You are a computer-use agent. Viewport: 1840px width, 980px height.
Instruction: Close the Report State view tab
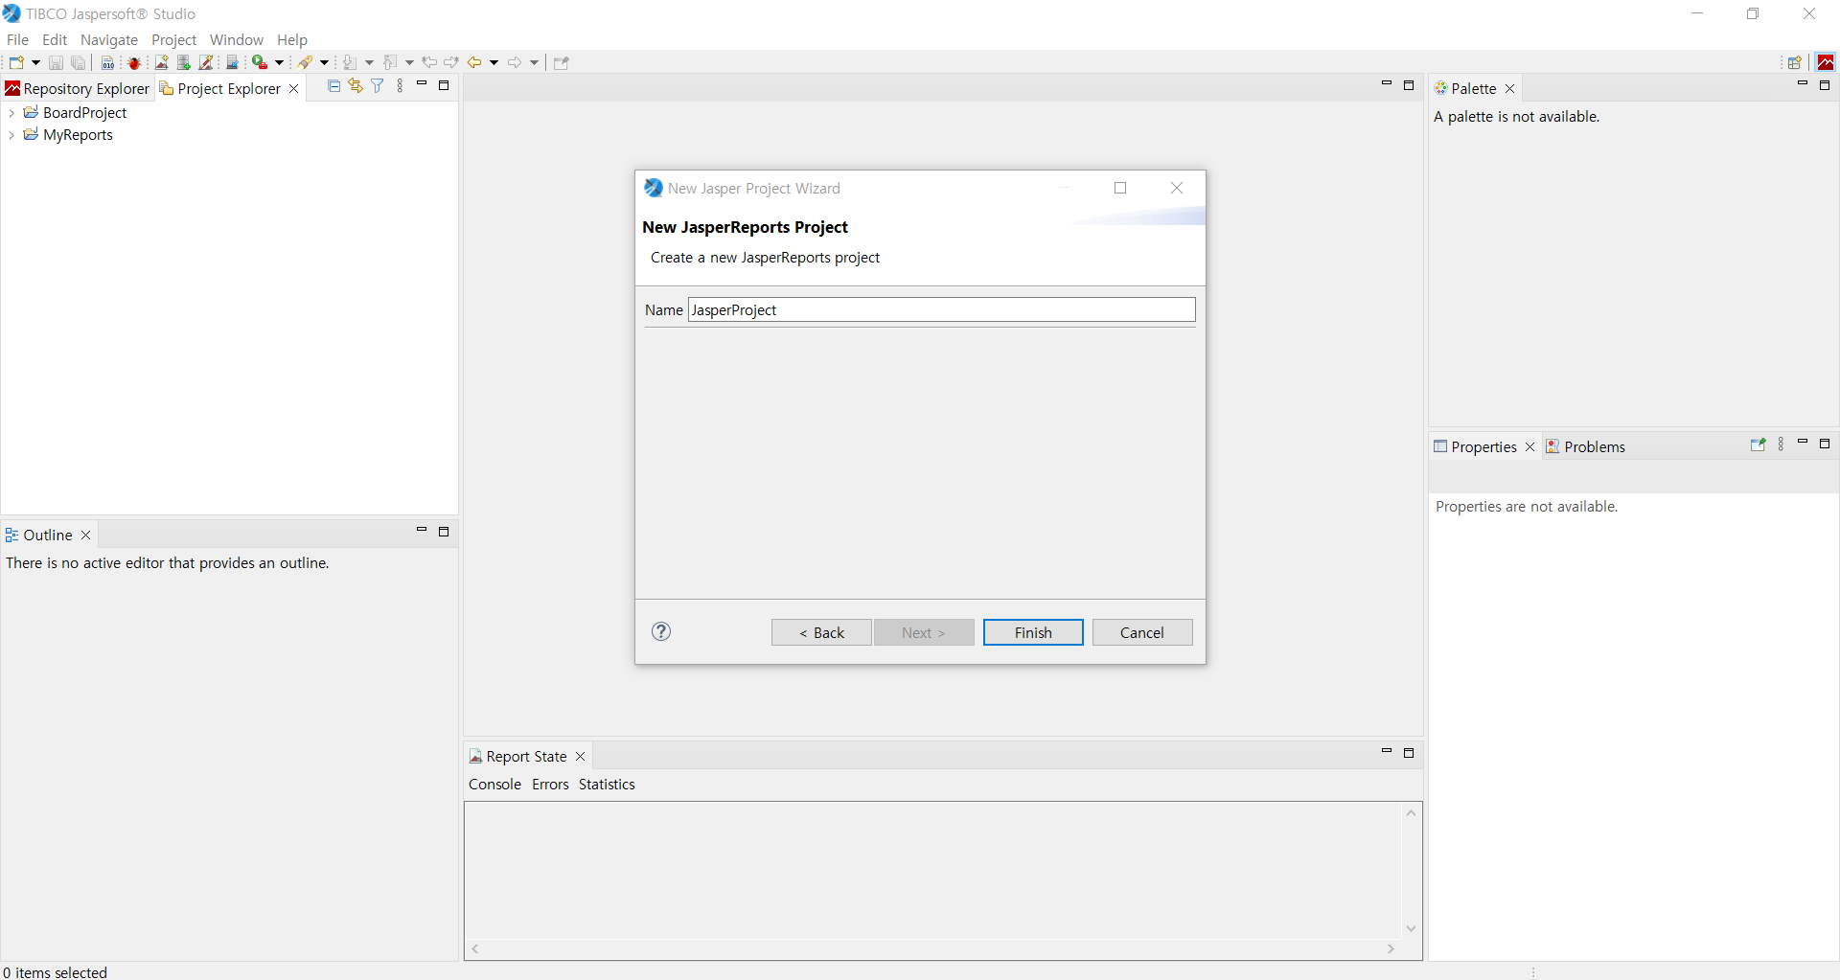(581, 757)
